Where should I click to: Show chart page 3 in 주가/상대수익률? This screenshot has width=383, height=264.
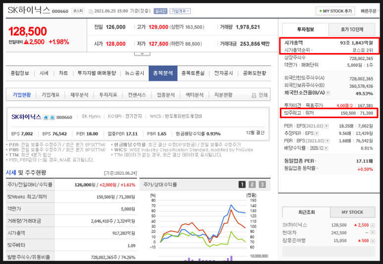point(262,185)
